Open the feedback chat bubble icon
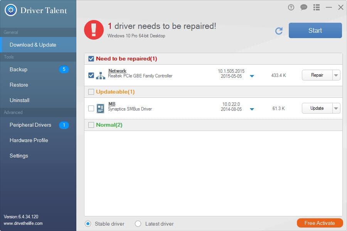The width and height of the screenshot is (347, 231). point(303,7)
